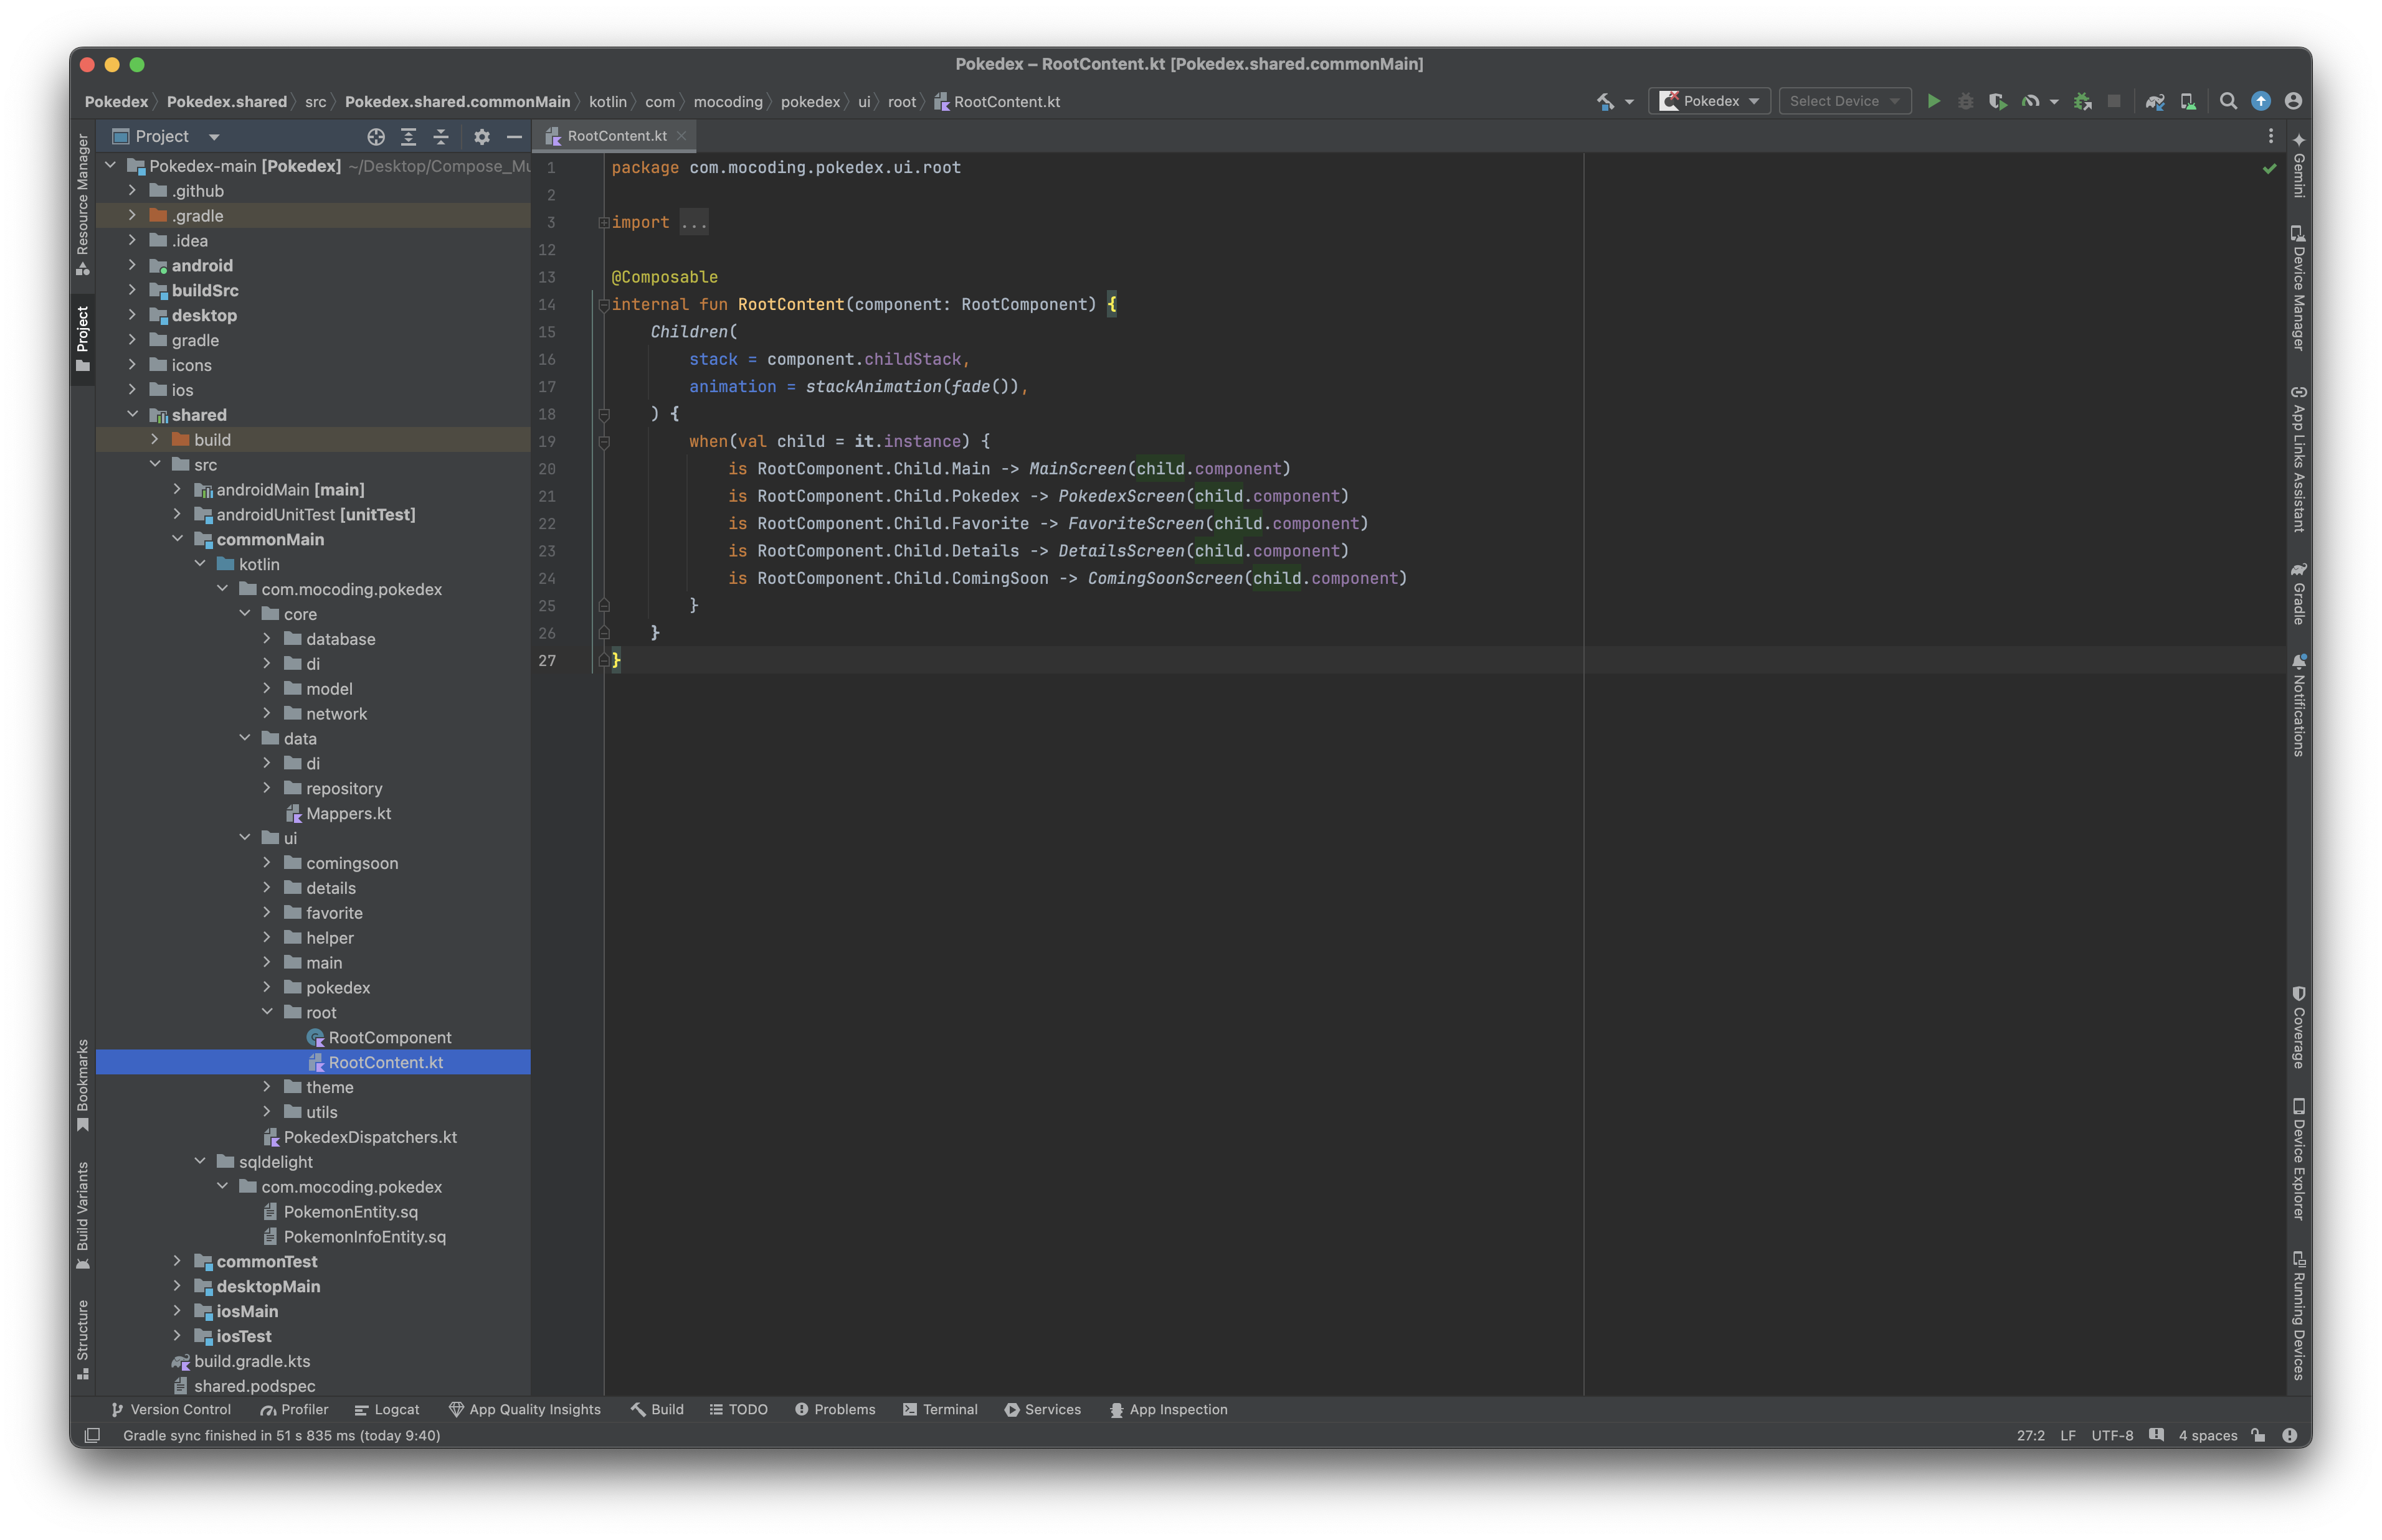2382x1540 pixels.
Task: Click the folded import ellipsis
Action: (693, 222)
